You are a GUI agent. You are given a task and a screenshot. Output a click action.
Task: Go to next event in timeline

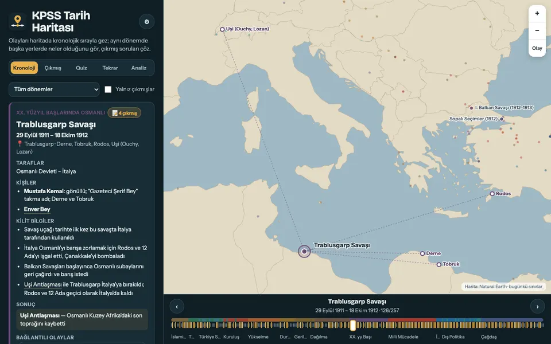[x=537, y=306]
